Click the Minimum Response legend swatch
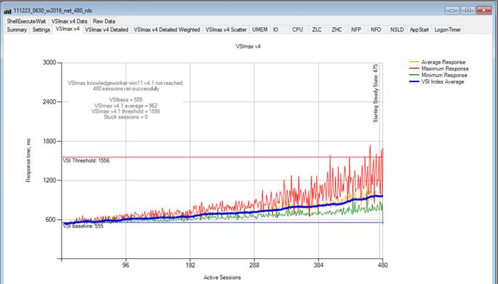This screenshot has width=498, height=284. (x=414, y=75)
